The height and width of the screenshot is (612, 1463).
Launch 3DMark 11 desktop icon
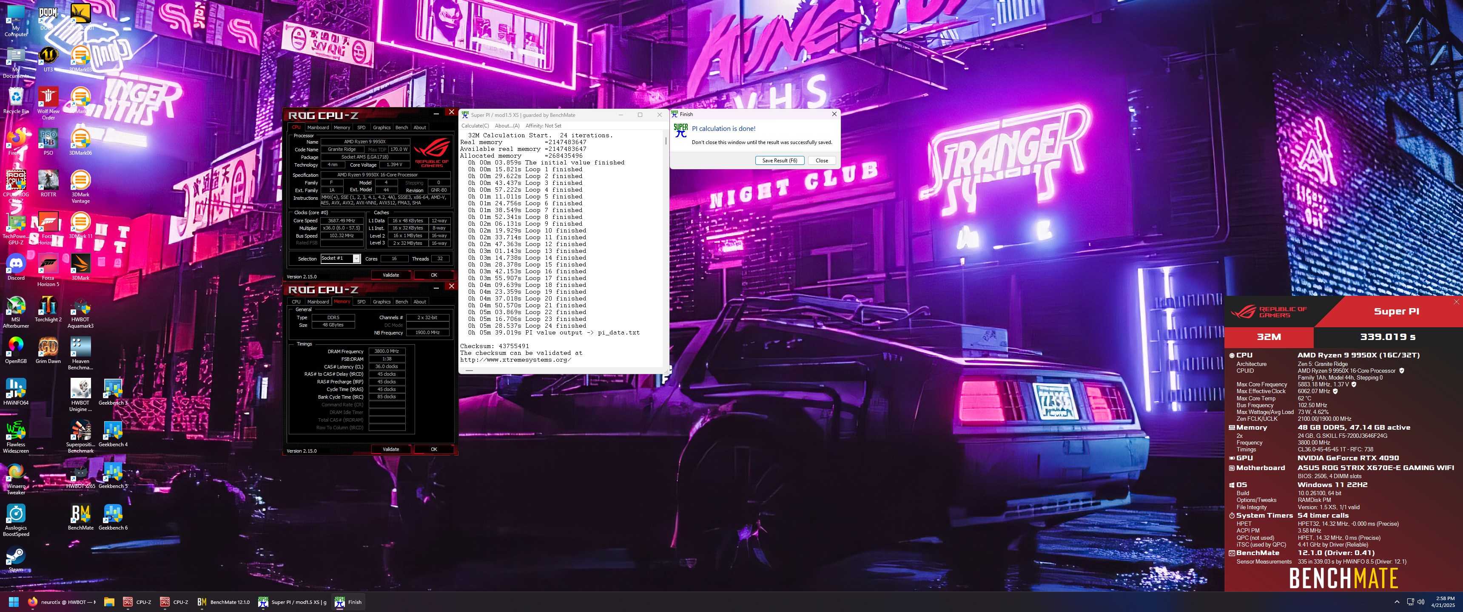pos(81,225)
